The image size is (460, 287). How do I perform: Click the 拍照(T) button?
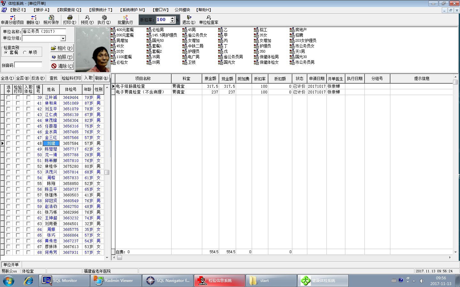tap(62, 57)
